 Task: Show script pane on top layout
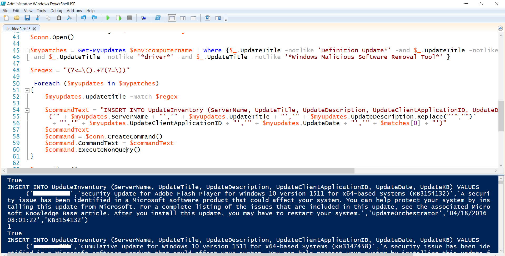point(172,18)
